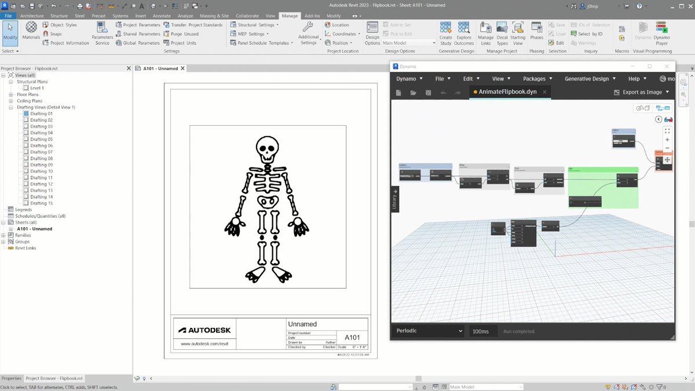Expand the Ceiling Plans tree node
Viewport: 695px width, 391px height.
[x=11, y=101]
